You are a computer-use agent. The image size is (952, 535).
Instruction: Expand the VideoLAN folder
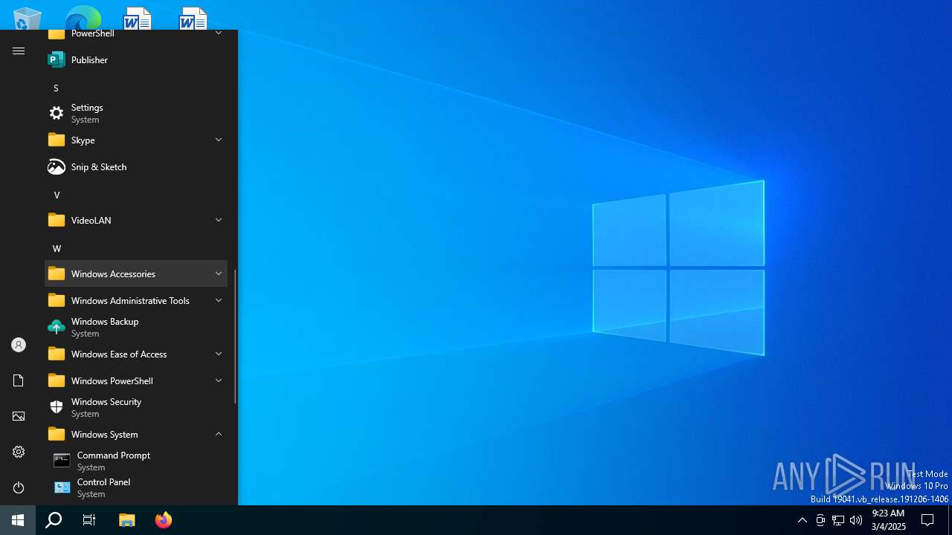coord(136,220)
